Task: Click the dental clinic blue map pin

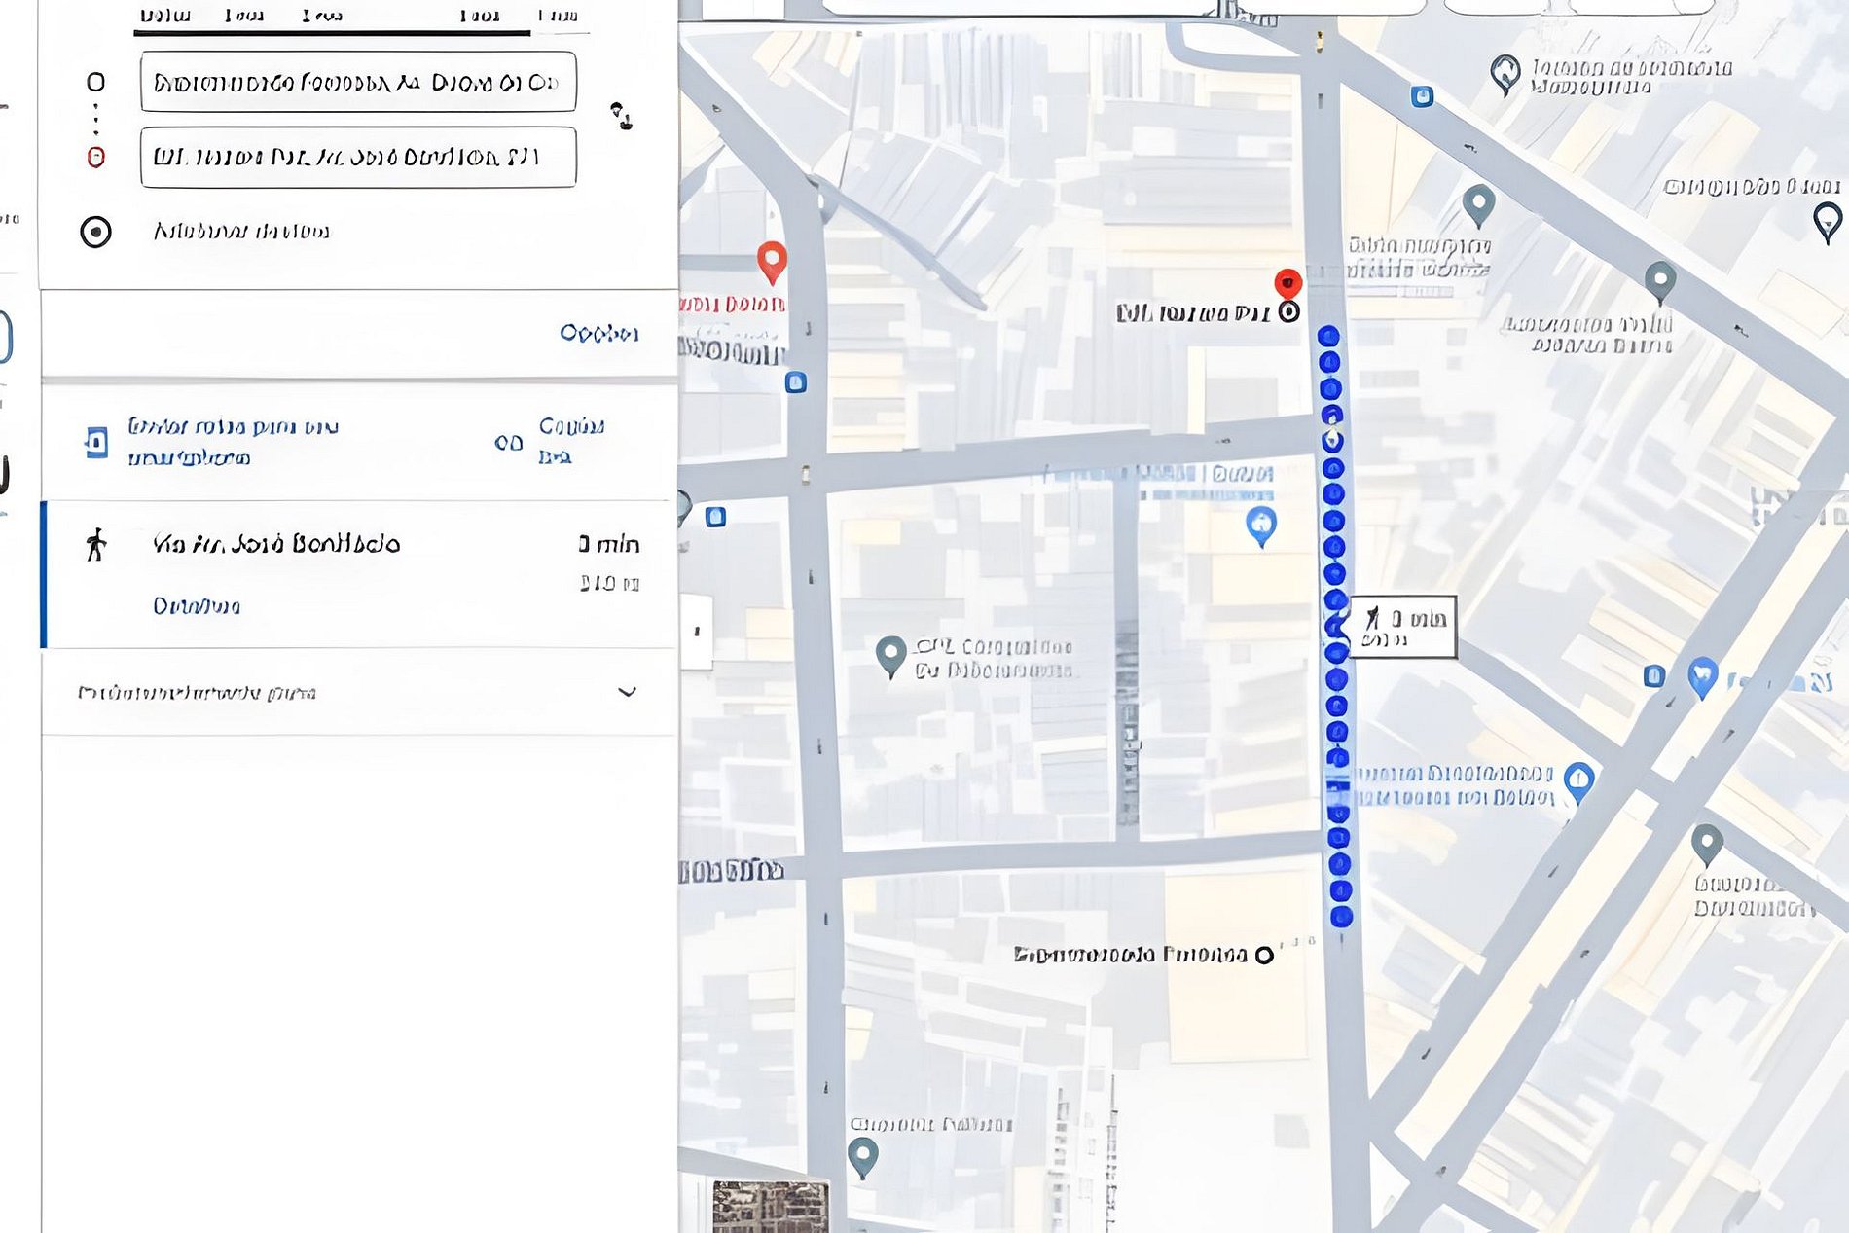Action: click(x=1702, y=676)
